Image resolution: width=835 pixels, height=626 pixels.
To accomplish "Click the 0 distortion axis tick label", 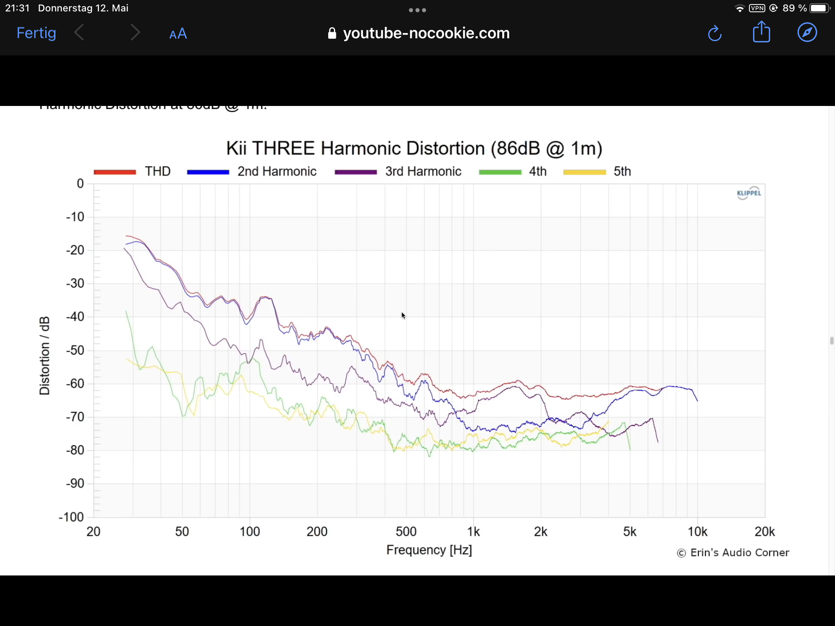I will point(80,184).
